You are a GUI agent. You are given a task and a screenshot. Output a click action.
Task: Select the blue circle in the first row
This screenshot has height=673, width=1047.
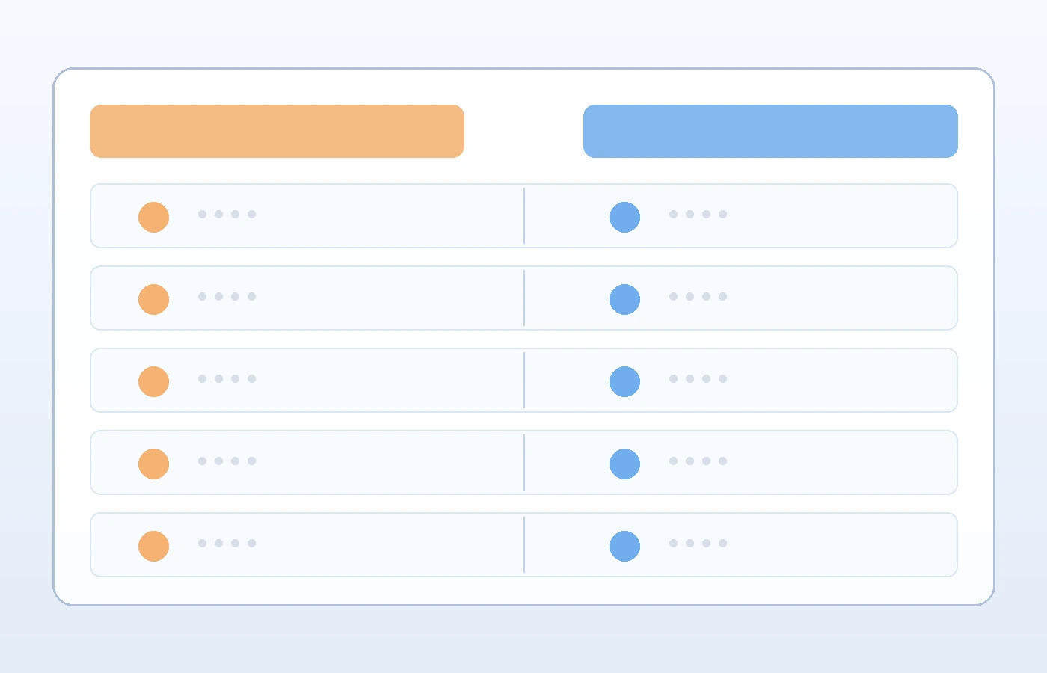tap(624, 217)
